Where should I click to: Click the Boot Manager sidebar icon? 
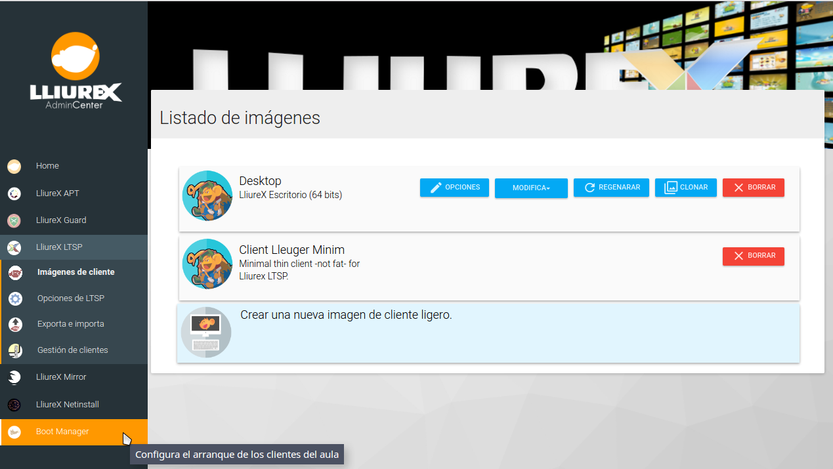point(14,432)
